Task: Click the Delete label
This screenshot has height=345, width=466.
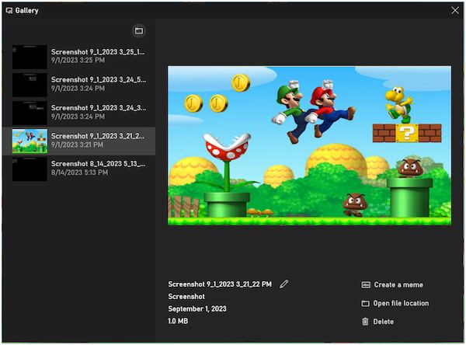Action: [384, 322]
